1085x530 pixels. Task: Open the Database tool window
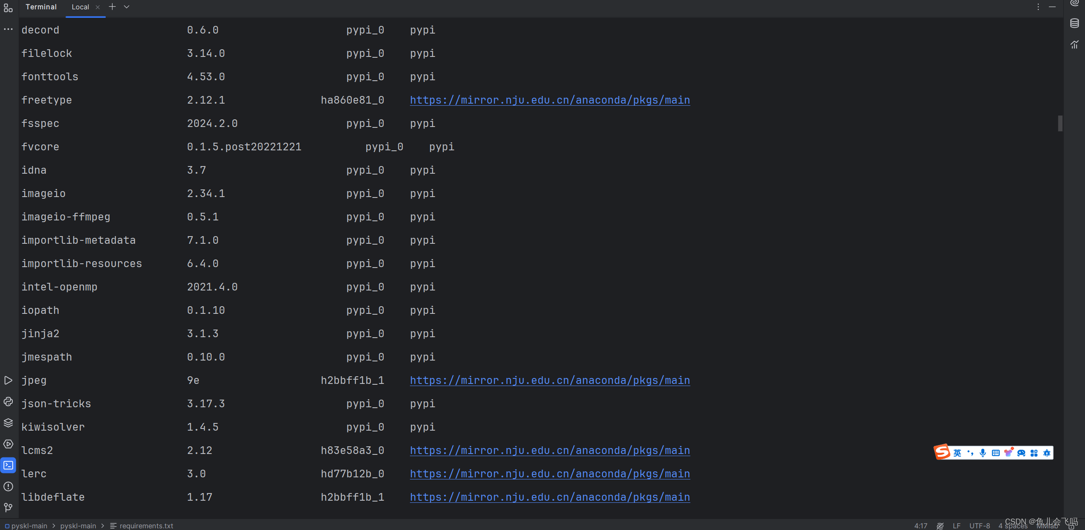click(1075, 23)
